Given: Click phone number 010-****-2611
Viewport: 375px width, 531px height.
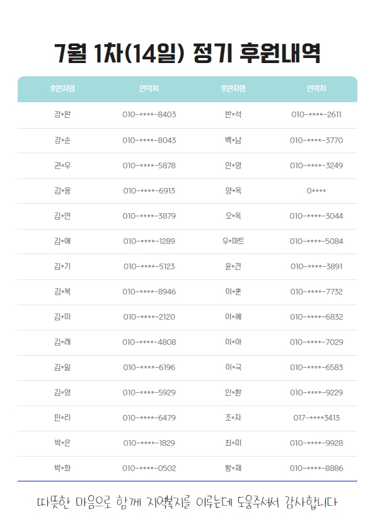Looking at the screenshot, I should coord(316,115).
